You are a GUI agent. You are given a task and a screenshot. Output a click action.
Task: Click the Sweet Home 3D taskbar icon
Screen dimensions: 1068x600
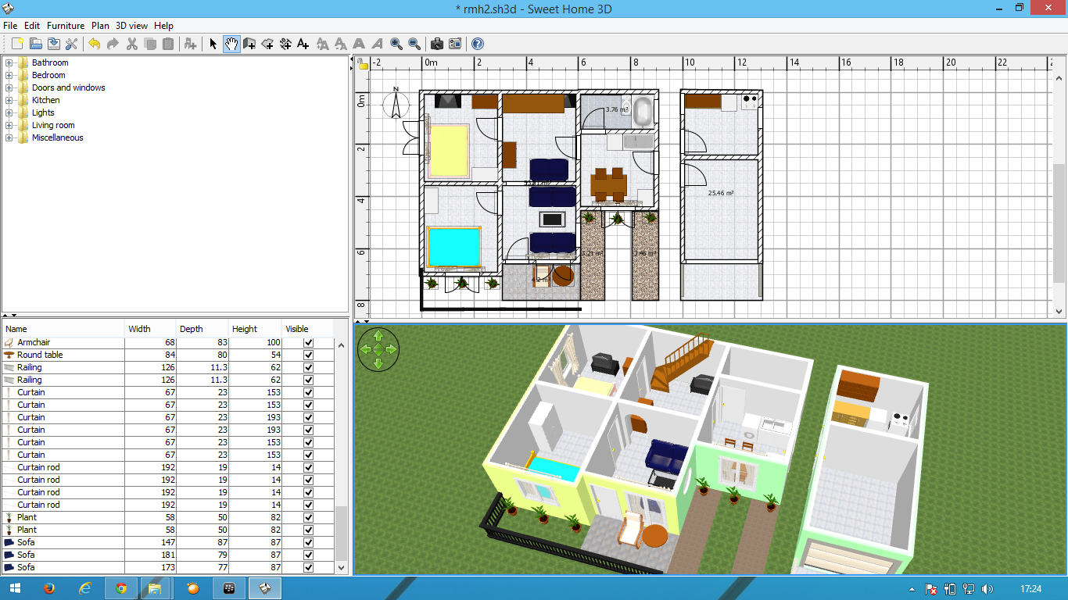[264, 587]
